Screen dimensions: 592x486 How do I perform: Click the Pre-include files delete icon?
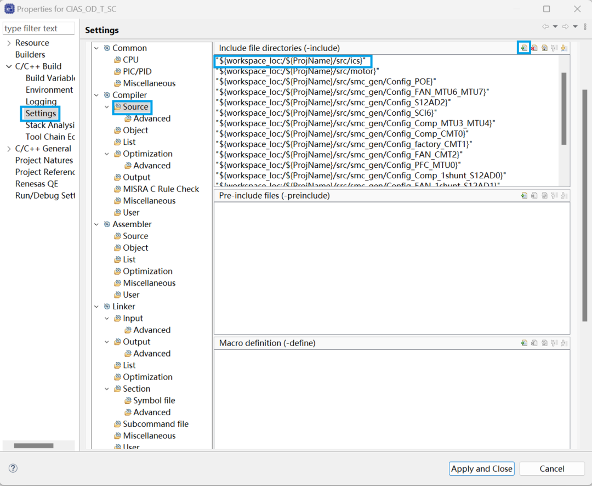click(534, 195)
